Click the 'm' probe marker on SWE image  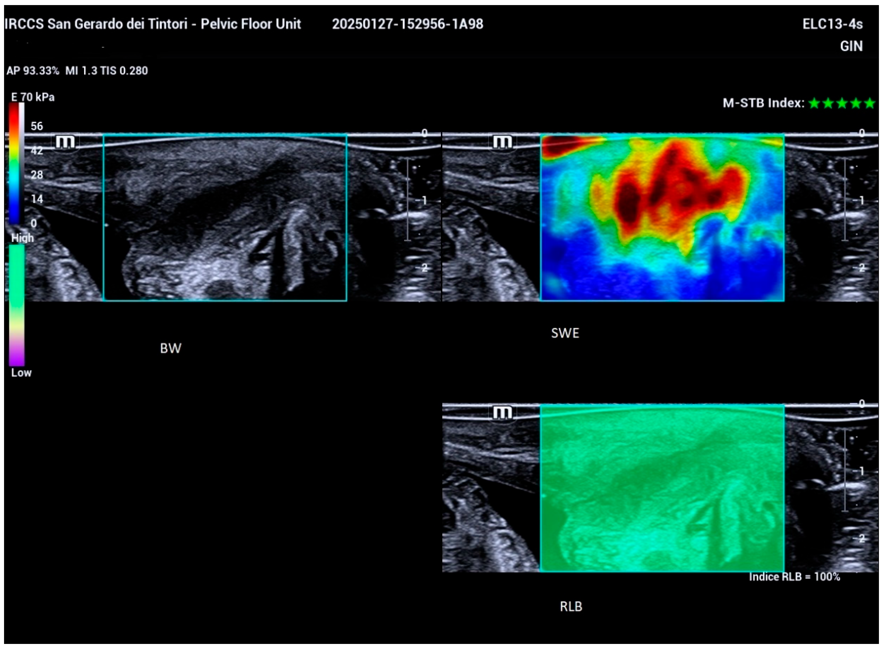pyautogui.click(x=502, y=141)
